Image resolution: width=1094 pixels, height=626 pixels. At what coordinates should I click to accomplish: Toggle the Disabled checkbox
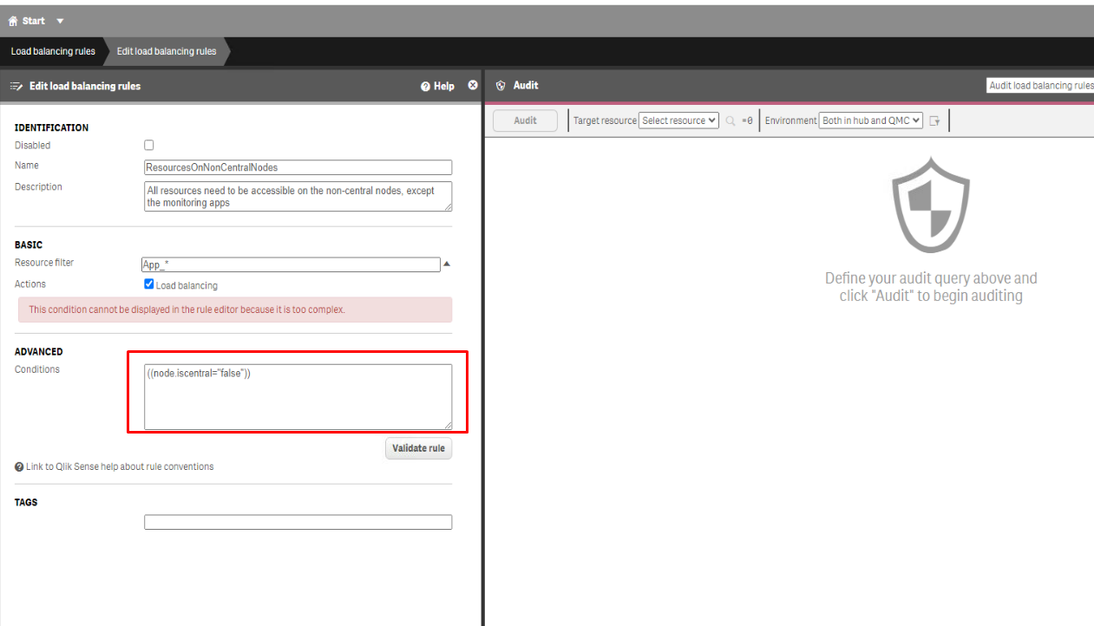pyautogui.click(x=149, y=146)
